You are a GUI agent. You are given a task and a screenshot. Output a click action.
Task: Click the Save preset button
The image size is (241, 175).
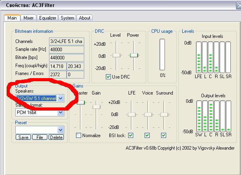[23, 137]
